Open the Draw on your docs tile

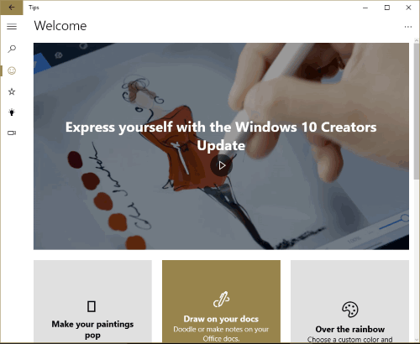(221, 301)
